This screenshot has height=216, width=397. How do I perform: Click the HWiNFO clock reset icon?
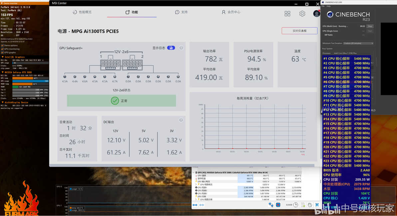coord(295,205)
